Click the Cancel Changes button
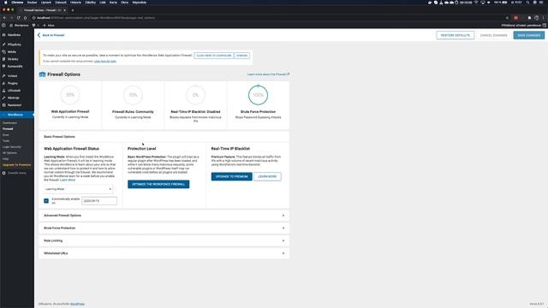 point(493,35)
